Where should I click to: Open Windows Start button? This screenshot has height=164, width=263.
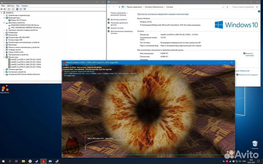(3, 161)
